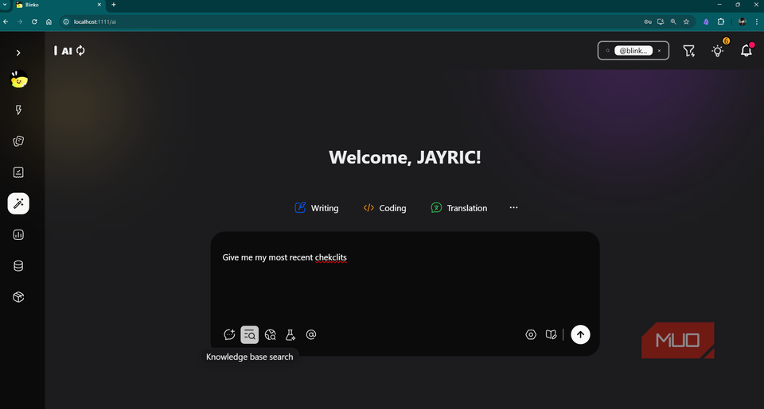Start a new chat conversation icon

(229, 335)
